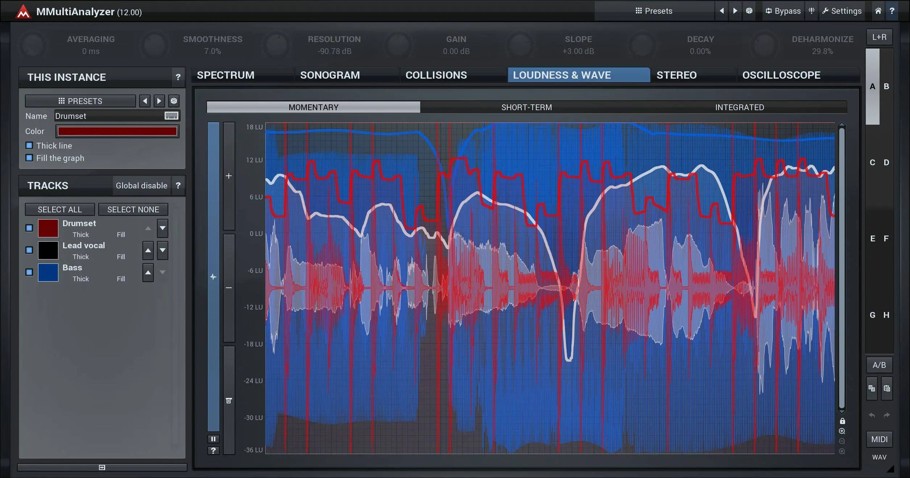Open the instance PRESETS list
Viewport: 910px width, 478px height.
80,101
